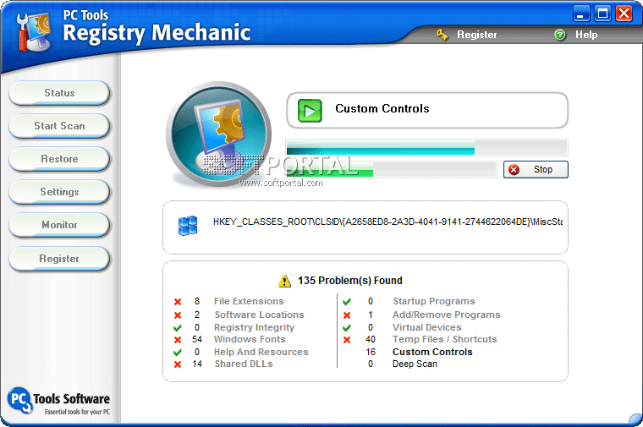
Task: Click the blue registry cubes icon
Action: pos(188,226)
